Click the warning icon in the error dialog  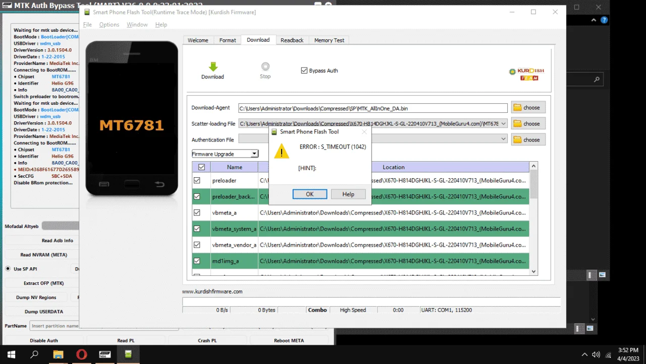tap(282, 151)
